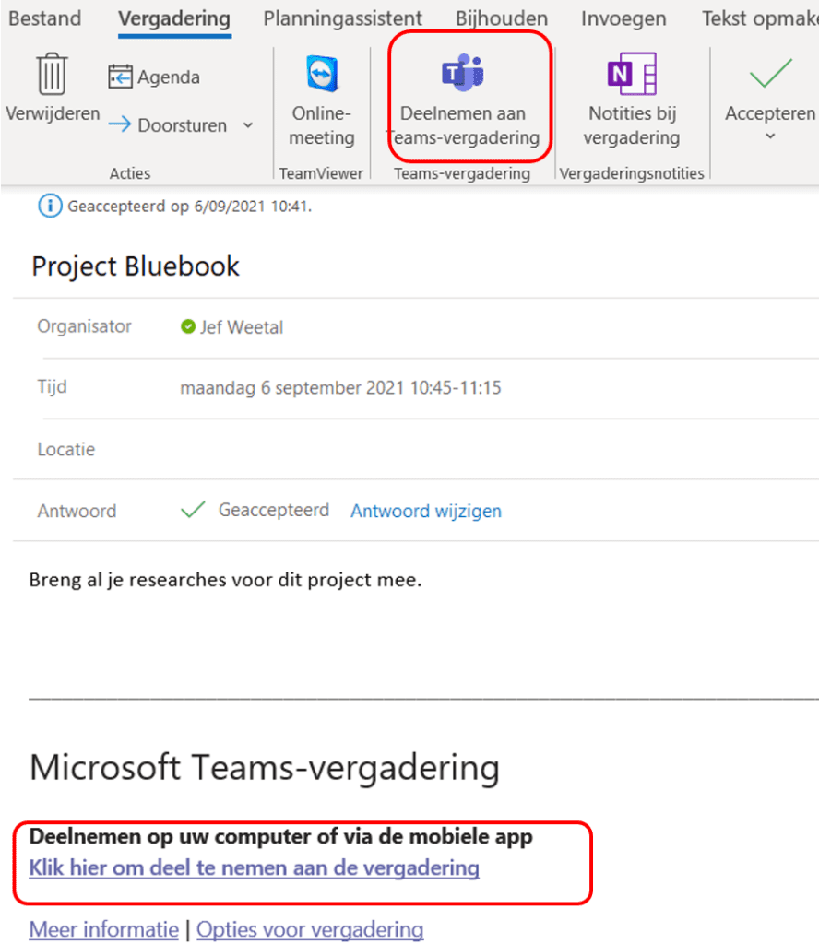Click the trash can Verwijderen icon

click(53, 74)
